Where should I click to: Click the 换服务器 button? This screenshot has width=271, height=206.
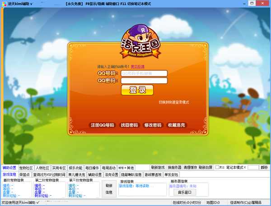click(x=174, y=167)
